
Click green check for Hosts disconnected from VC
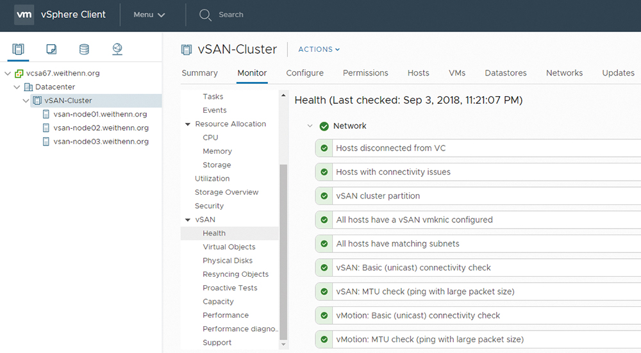324,148
